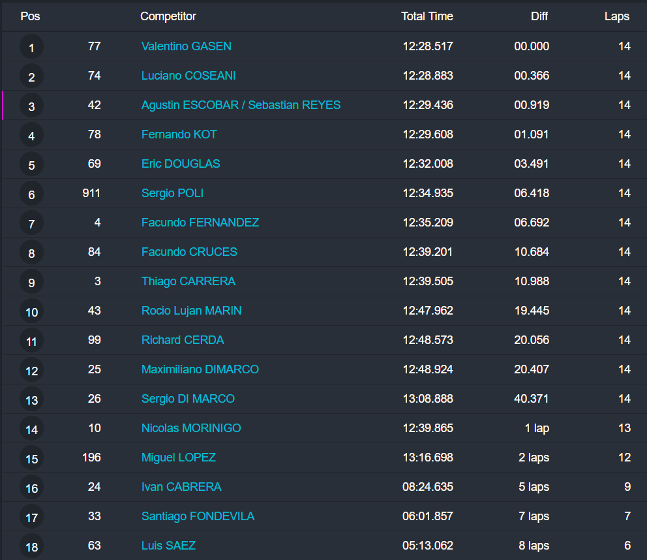647x560 pixels.
Task: Click Luciano COSEANI competitor name
Action: point(188,76)
